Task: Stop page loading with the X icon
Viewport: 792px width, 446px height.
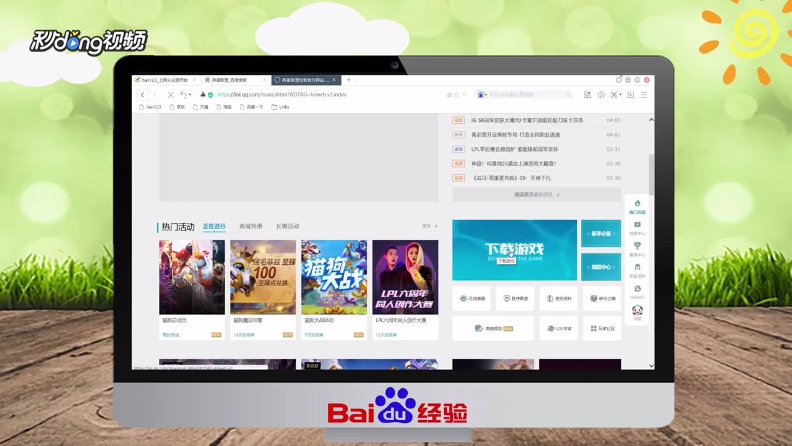Action: 170,95
